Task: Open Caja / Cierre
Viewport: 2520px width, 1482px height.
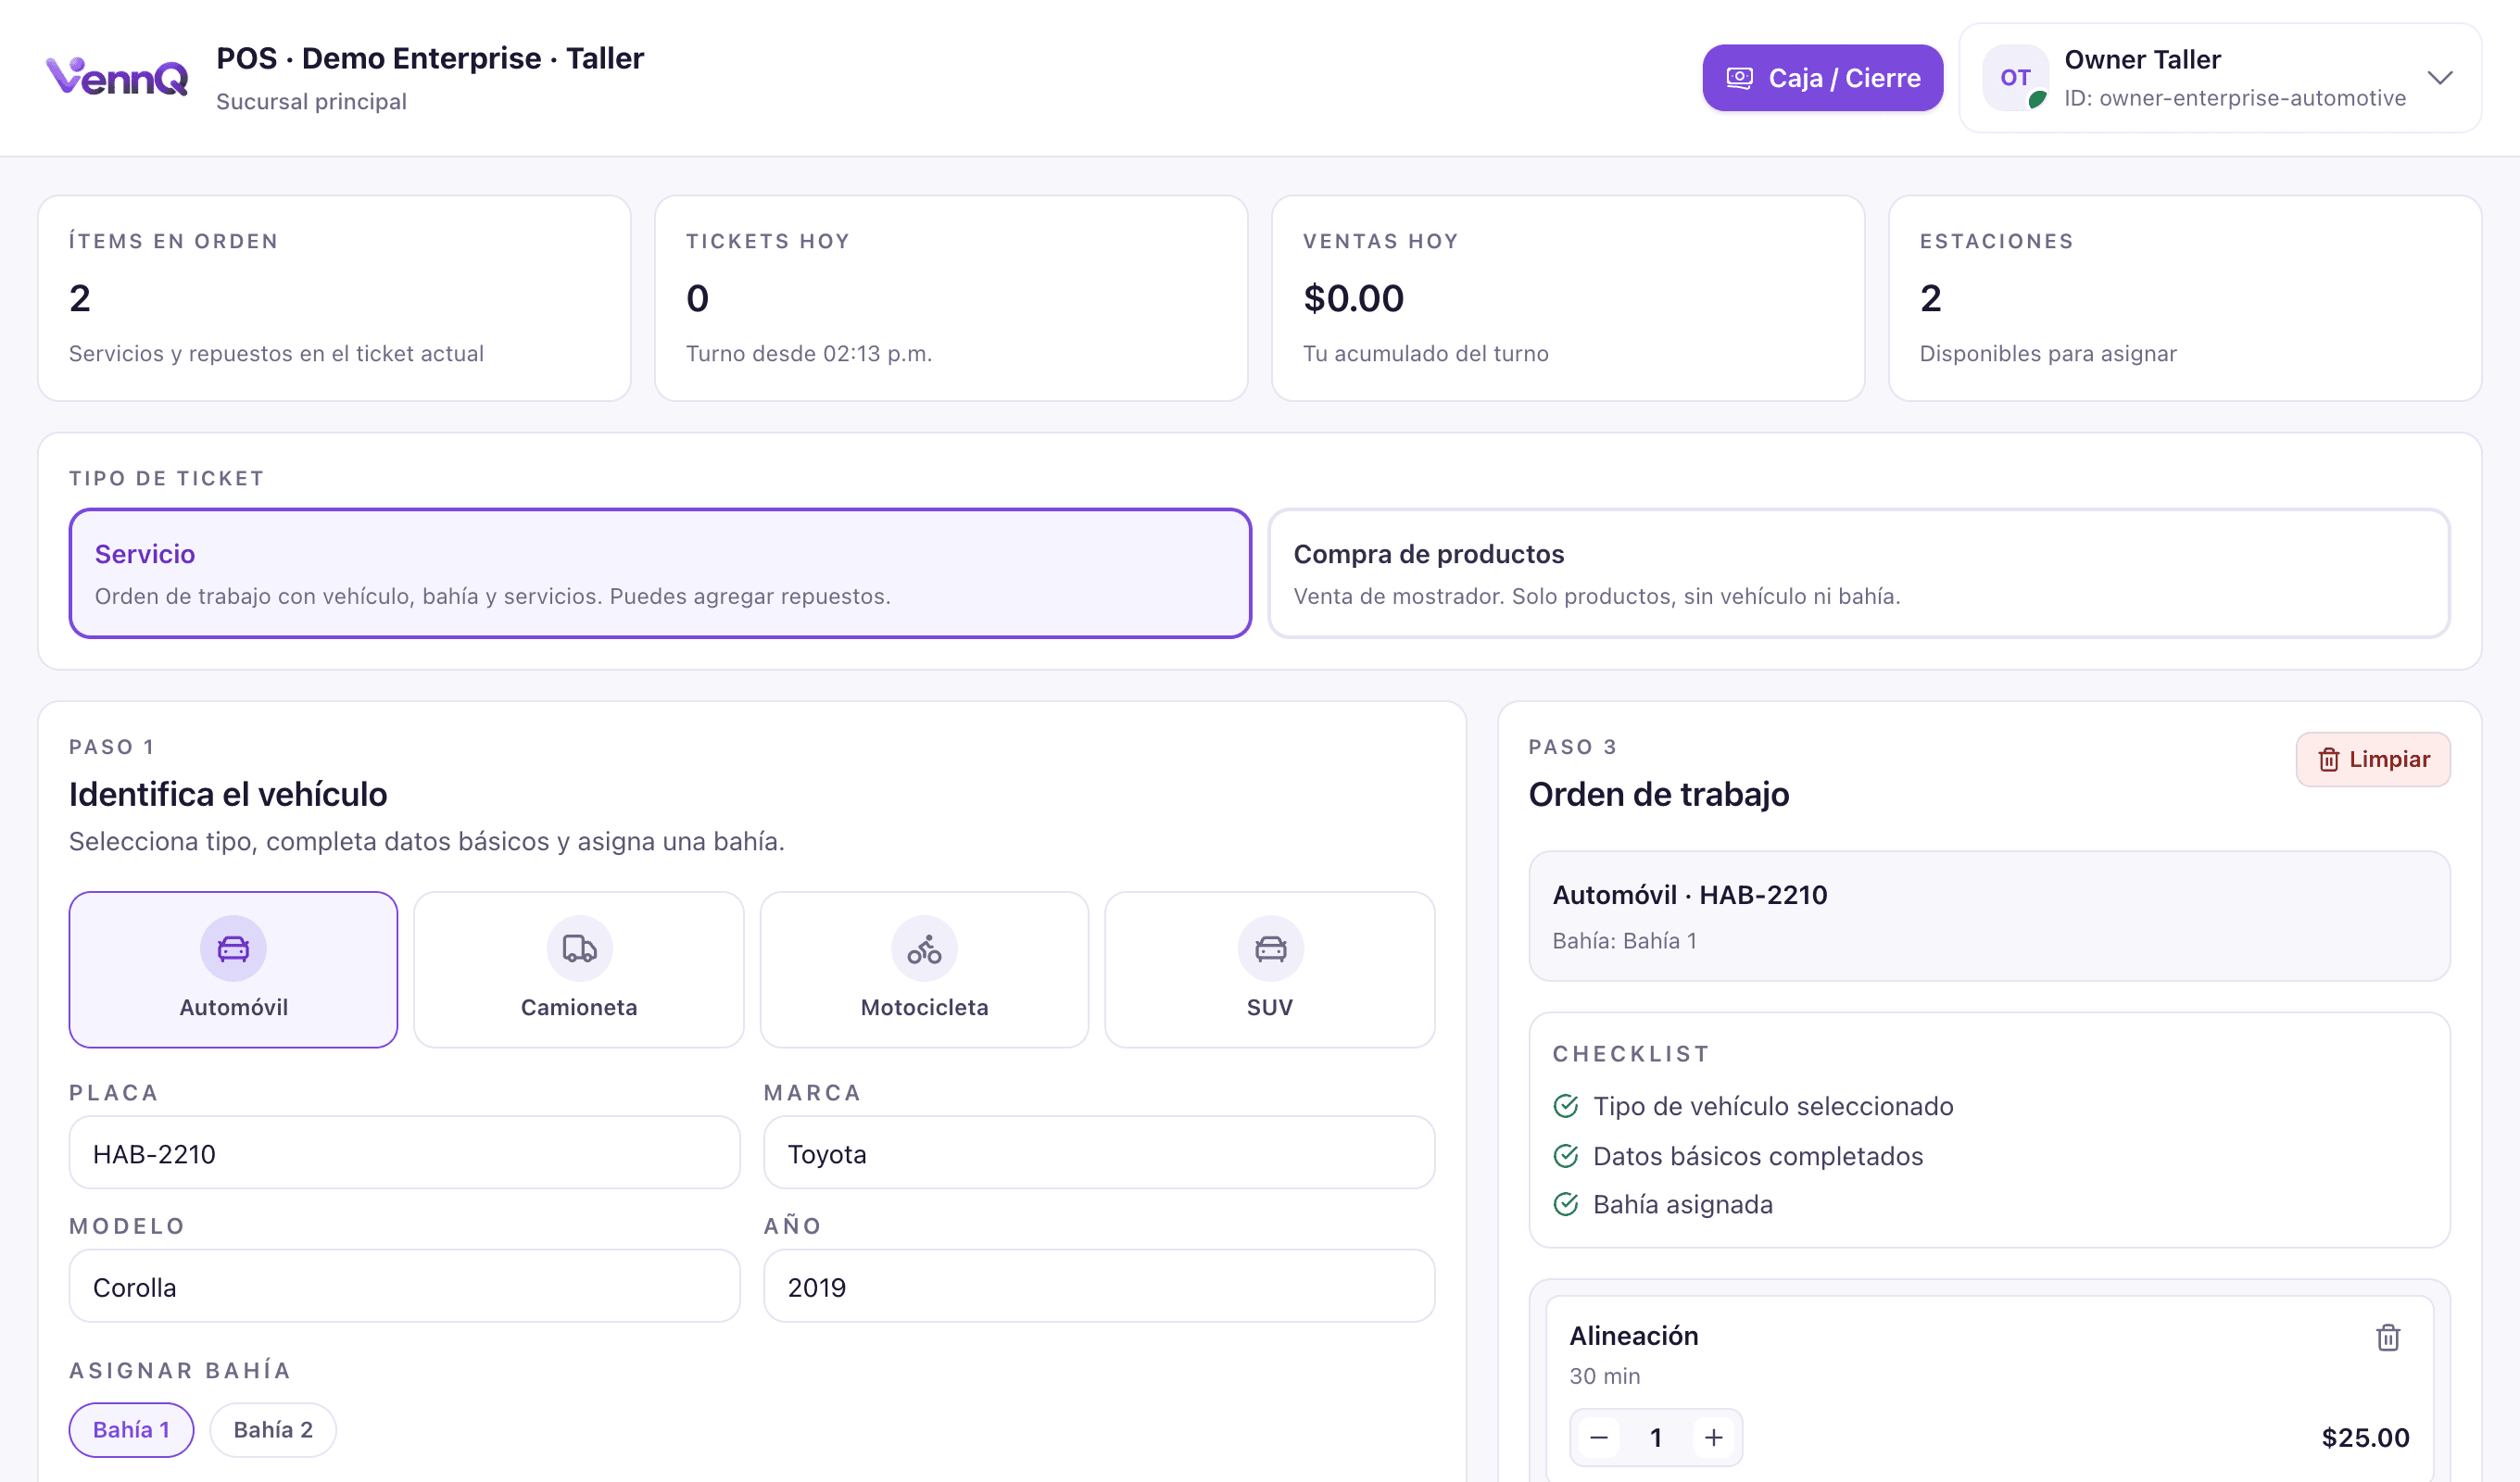Action: (1822, 78)
